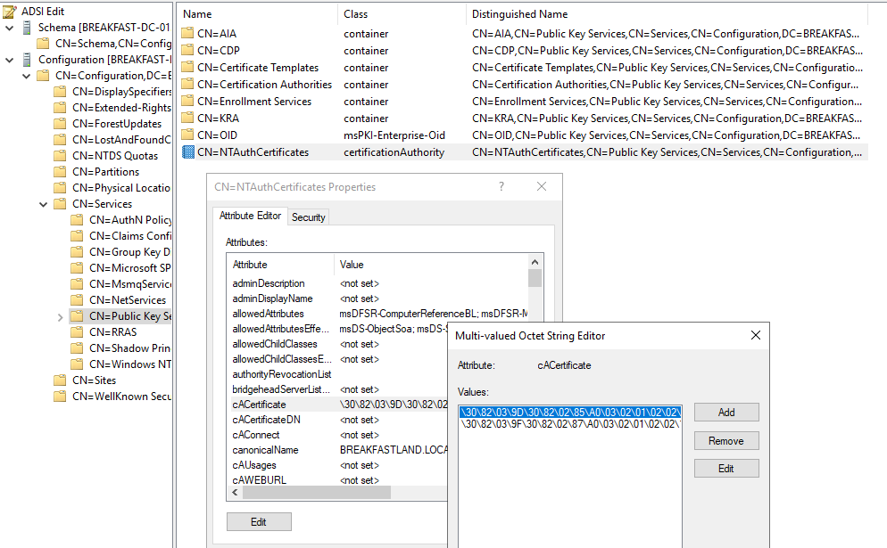Click the CN=NTAuthCertificates object icon
The image size is (887, 548).
pos(187,152)
